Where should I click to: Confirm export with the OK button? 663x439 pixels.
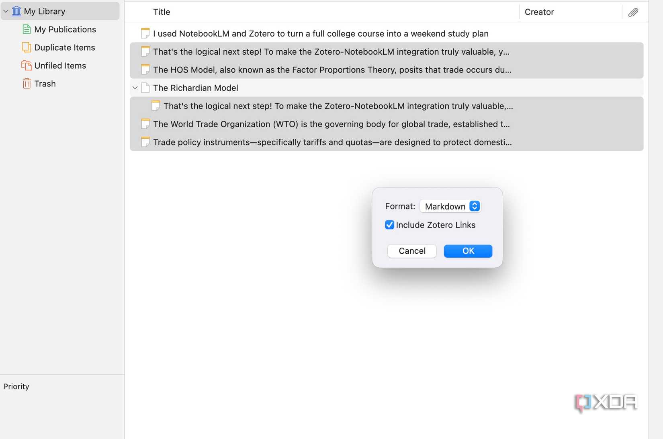click(x=468, y=250)
